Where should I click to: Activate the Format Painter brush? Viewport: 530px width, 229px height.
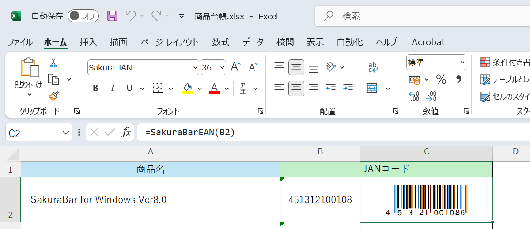[x=53, y=96]
